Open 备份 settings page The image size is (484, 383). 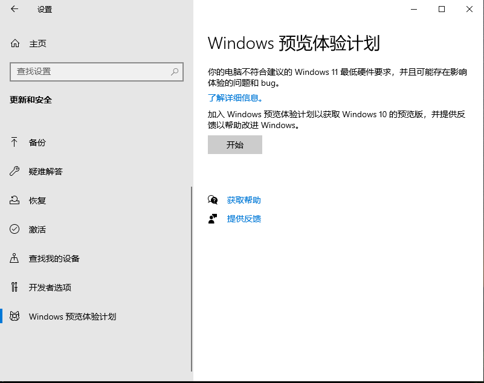tap(95, 143)
